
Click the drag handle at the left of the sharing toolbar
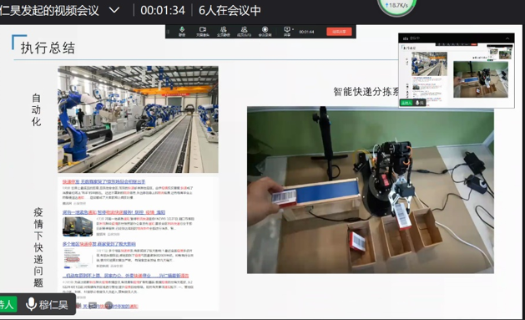[x=169, y=32]
